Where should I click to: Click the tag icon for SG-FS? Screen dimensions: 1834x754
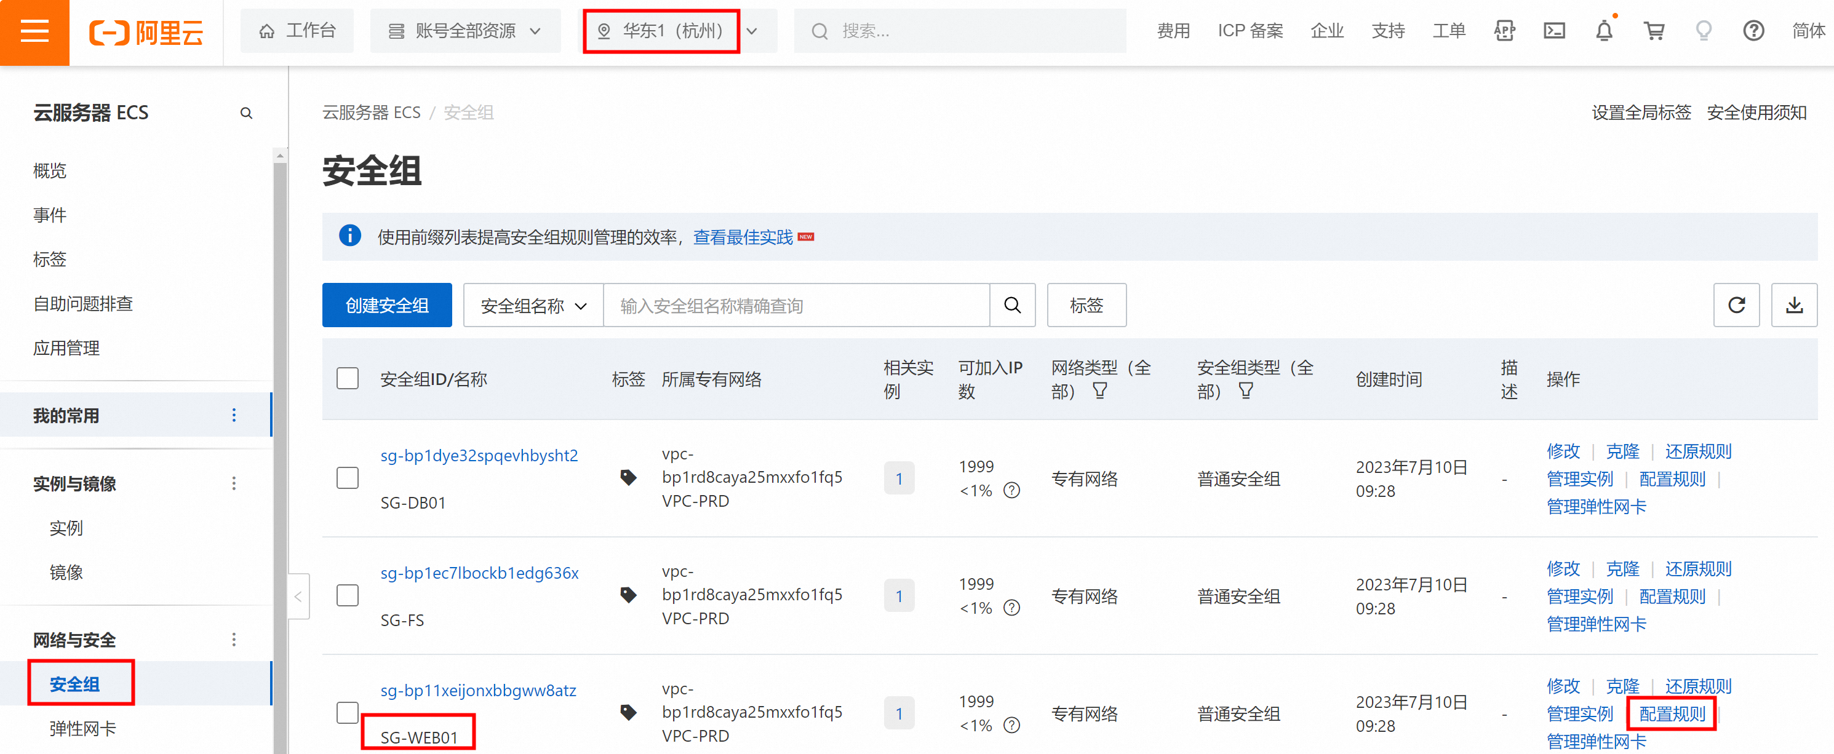tap(628, 595)
